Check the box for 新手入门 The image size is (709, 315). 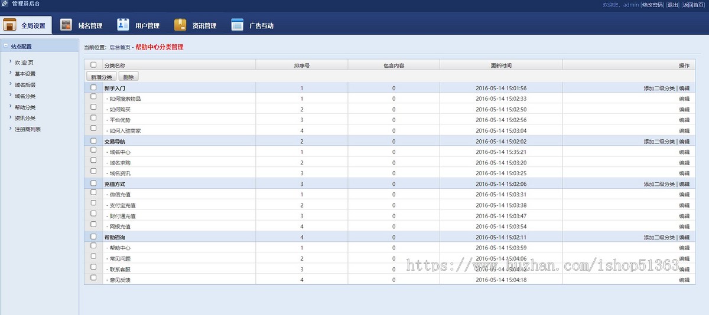[93, 87]
